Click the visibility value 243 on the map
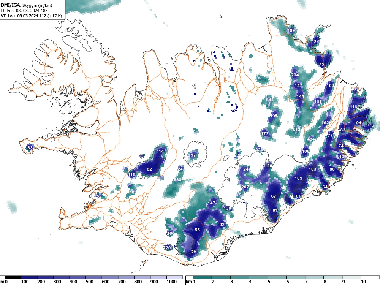Image resolution: width=380 pixels, height=285 pixels. [x=181, y=169]
